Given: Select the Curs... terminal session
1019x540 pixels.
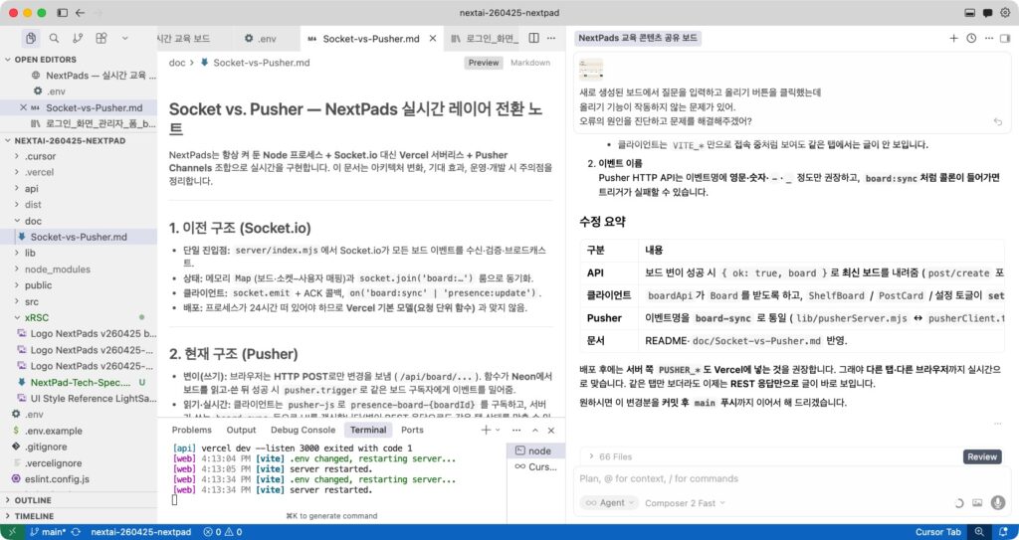Looking at the screenshot, I should point(536,466).
